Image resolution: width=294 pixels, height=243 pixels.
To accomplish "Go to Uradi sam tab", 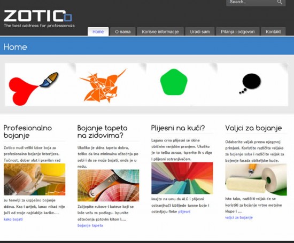I will [200, 32].
